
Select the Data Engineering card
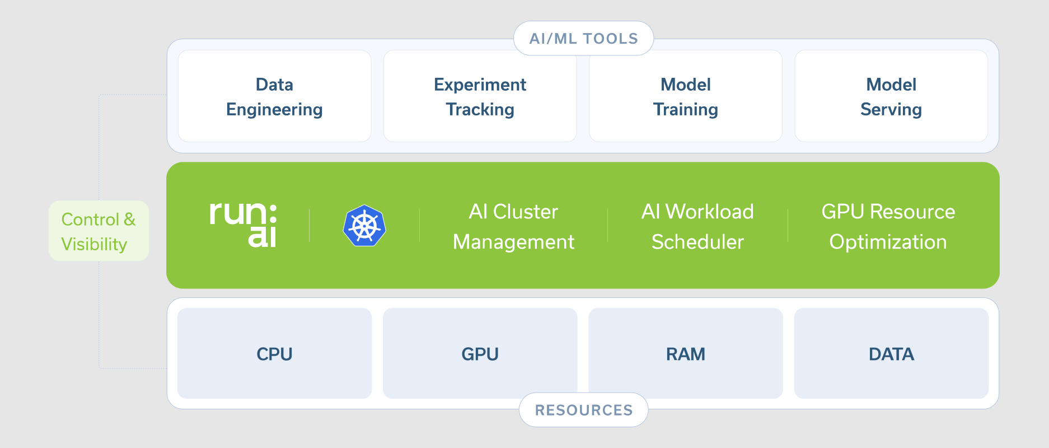(275, 96)
